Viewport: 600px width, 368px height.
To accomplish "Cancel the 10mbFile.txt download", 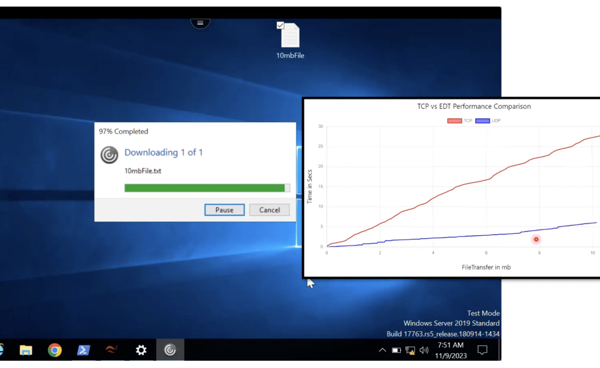I will pyautogui.click(x=269, y=210).
